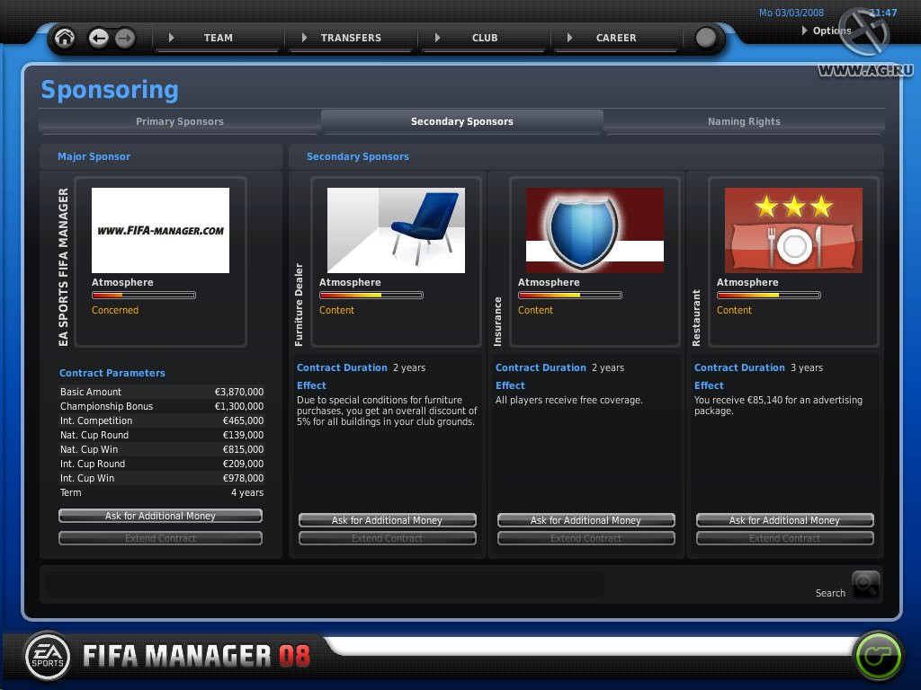Viewport: 921px width, 690px height.
Task: Click the Int. Competition row
Action: point(162,420)
